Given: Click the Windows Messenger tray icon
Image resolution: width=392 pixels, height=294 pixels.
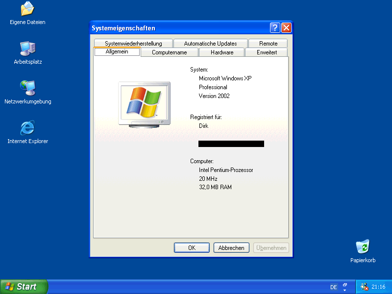Looking at the screenshot, I should click(364, 287).
